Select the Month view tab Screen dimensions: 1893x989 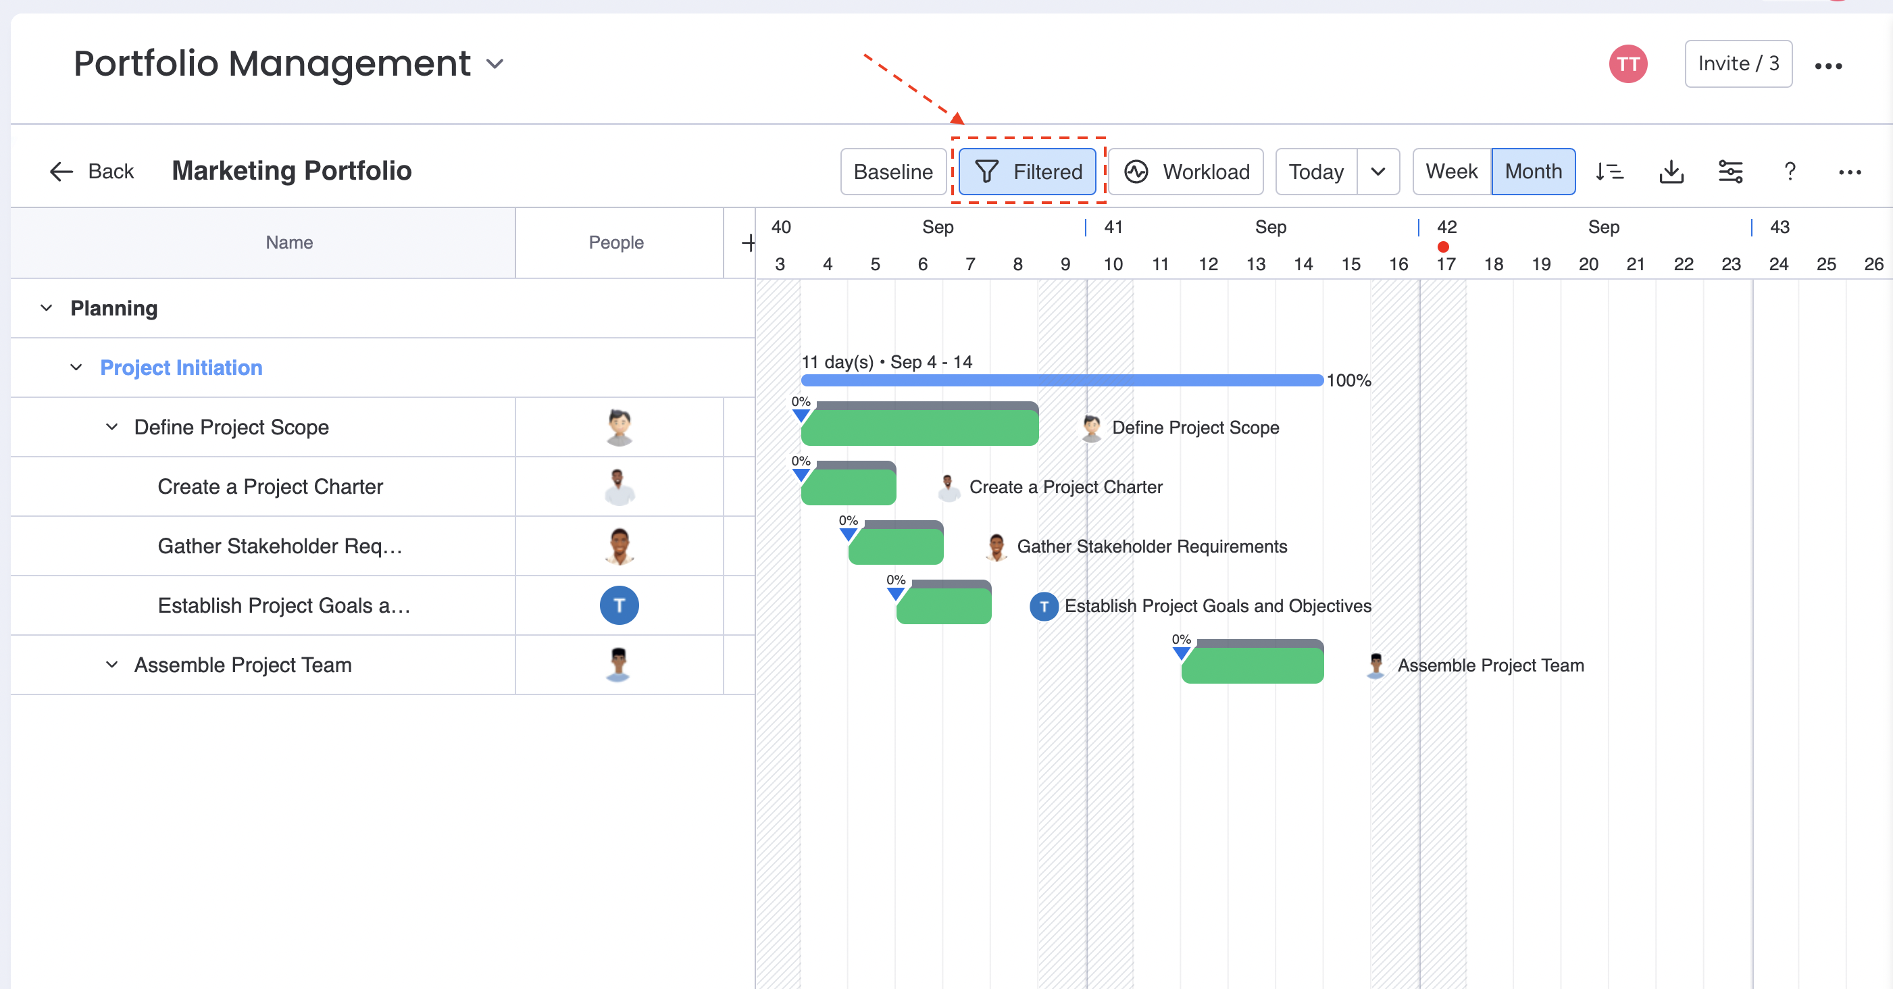click(x=1533, y=172)
